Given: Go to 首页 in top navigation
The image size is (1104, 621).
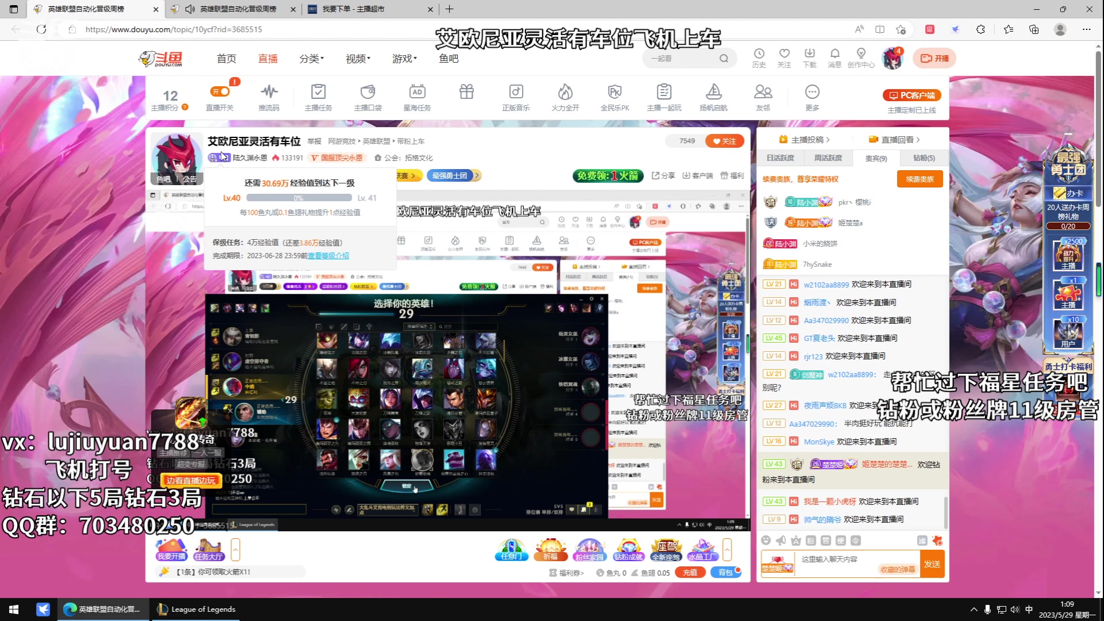Looking at the screenshot, I should 226,58.
